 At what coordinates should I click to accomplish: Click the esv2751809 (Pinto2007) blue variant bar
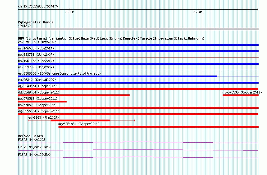(x=138, y=45)
